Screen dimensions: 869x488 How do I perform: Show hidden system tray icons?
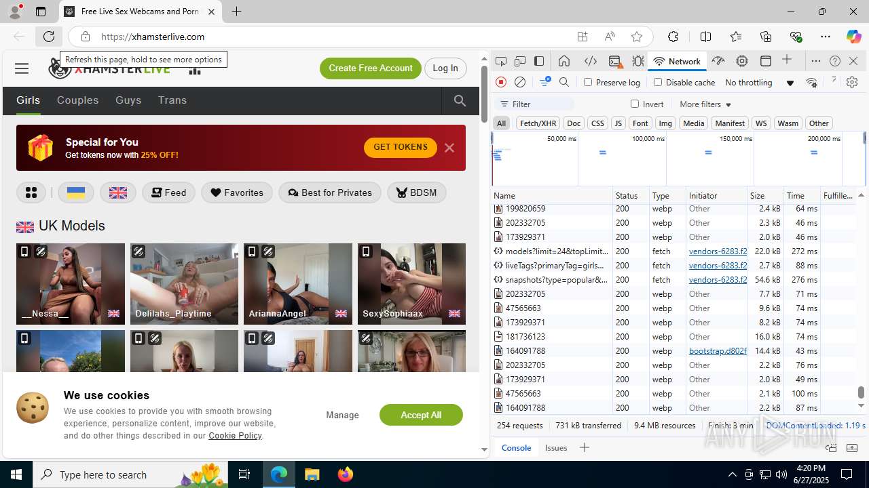click(x=732, y=474)
